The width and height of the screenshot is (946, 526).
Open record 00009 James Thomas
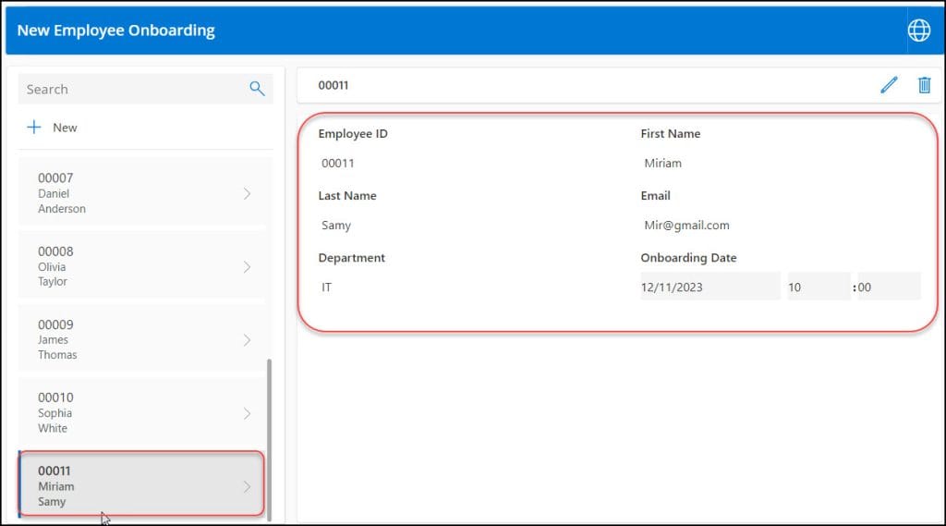tap(141, 339)
